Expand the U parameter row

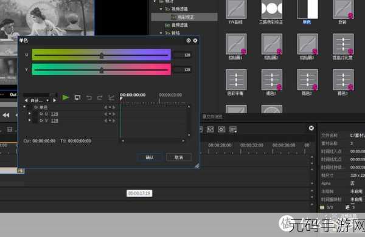[x=30, y=114]
